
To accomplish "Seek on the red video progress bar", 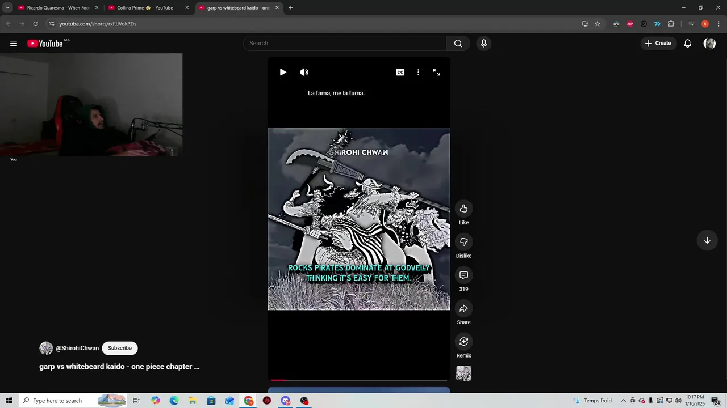I will point(359,380).
